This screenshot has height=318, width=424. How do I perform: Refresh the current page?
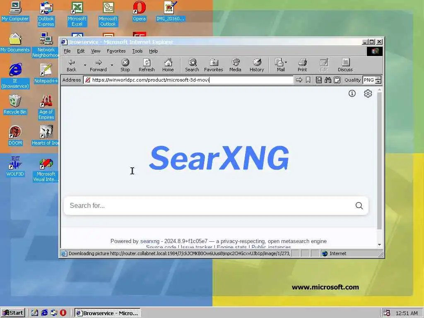click(x=147, y=65)
